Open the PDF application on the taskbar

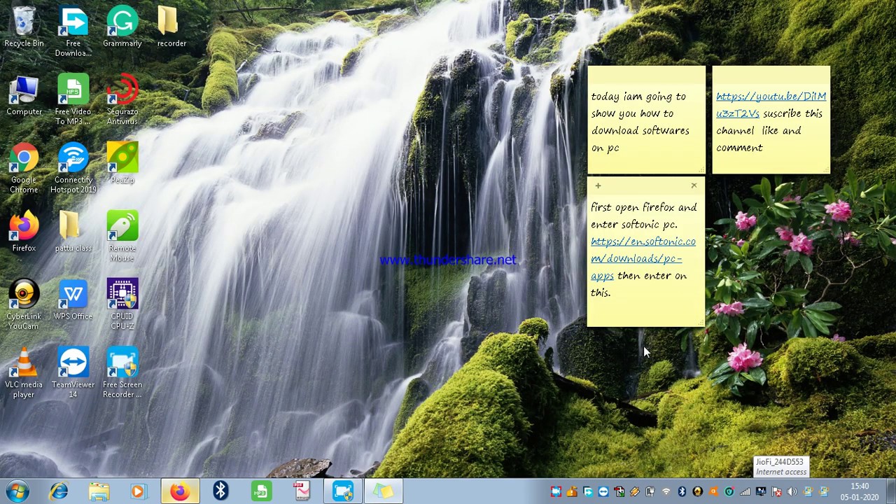302,491
